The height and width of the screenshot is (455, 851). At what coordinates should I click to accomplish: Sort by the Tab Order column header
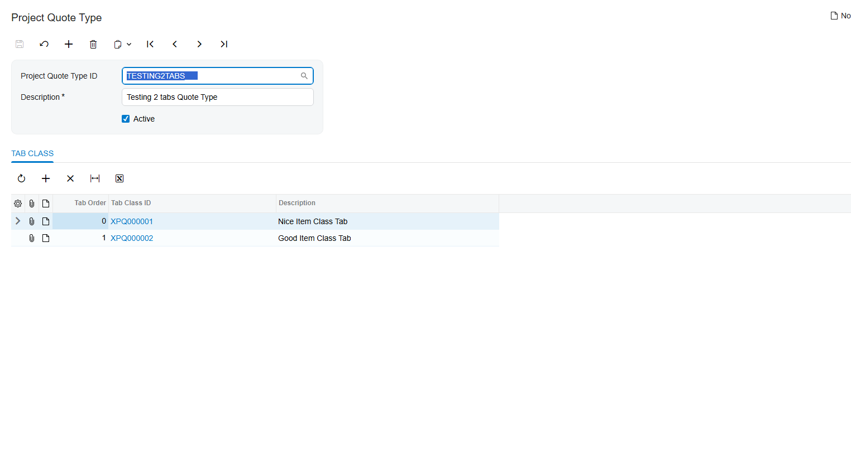pyautogui.click(x=80, y=203)
